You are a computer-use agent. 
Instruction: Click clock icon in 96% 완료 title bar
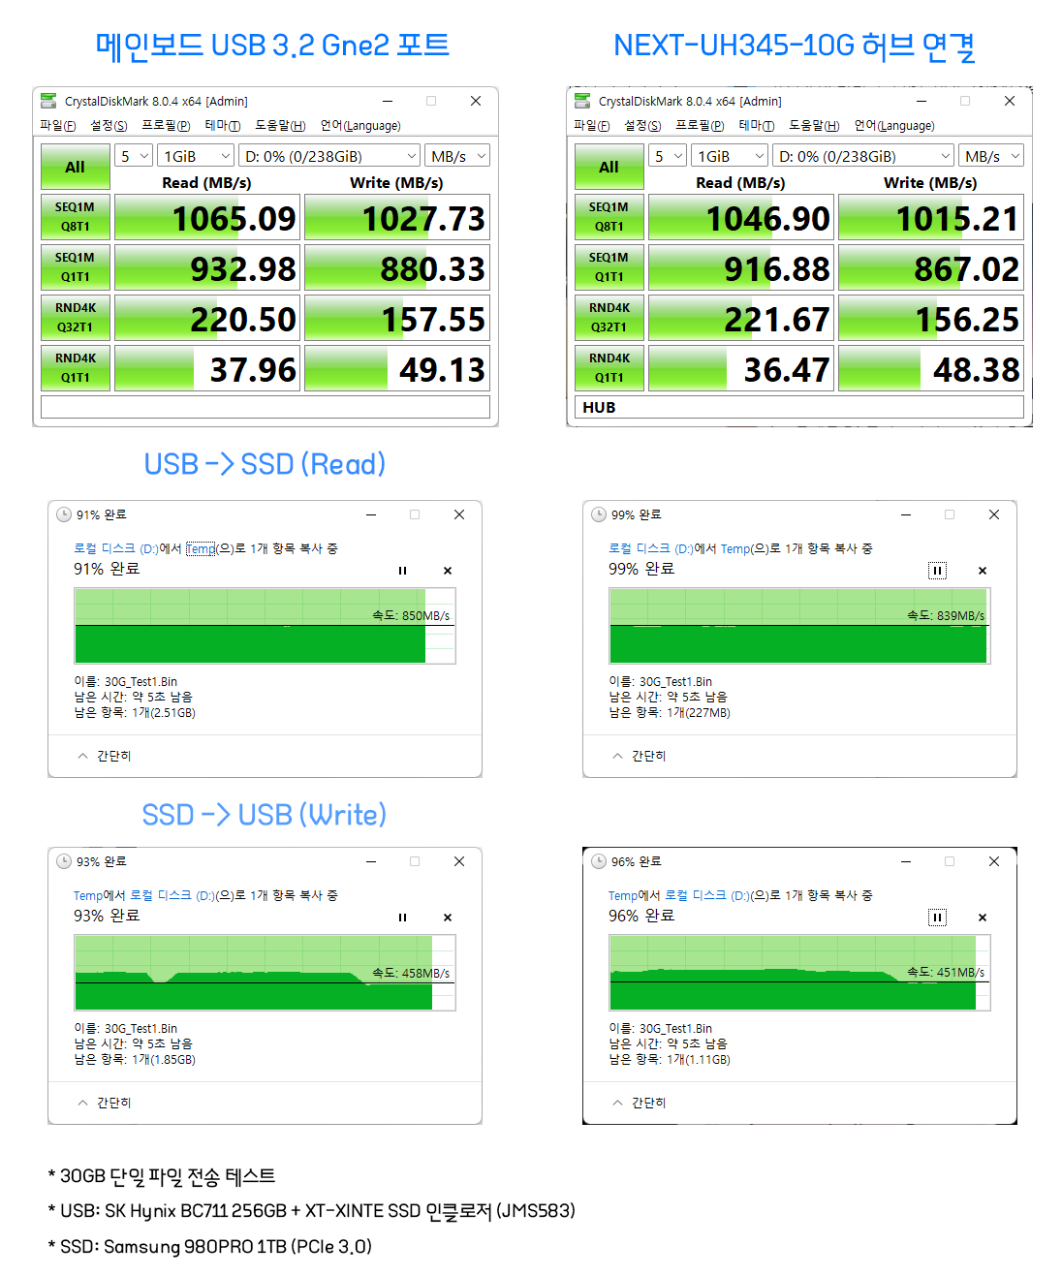[599, 861]
